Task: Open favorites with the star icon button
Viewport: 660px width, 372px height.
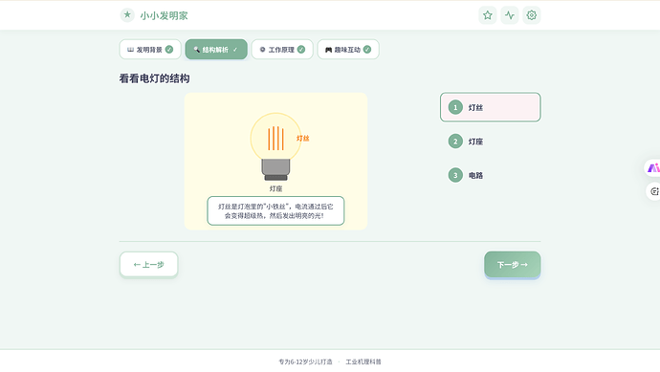Action: coord(488,15)
